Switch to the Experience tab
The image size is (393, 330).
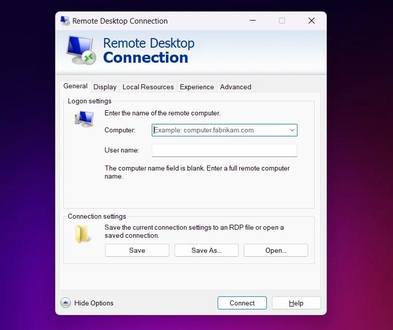[x=197, y=87]
